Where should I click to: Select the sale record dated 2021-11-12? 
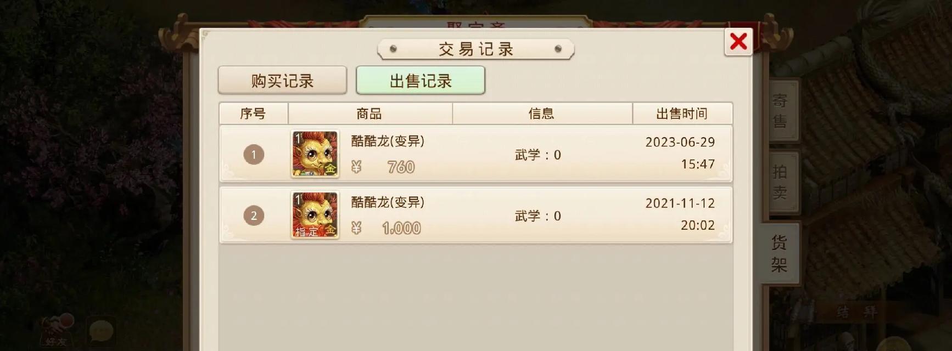[476, 215]
